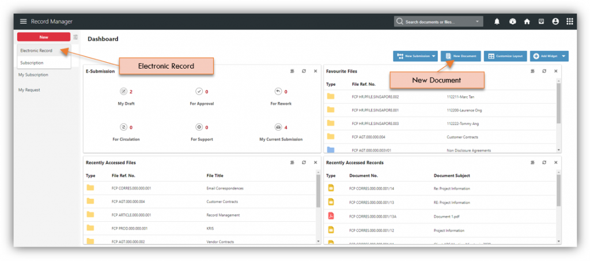This screenshot has height=261, width=590.
Task: Open My Request in the sidebar
Action: (29, 90)
